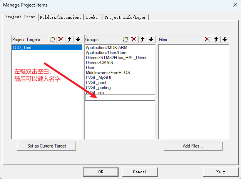Viewport: 241px width, 179px height.
Task: Move group down in Groups list
Action: point(151,40)
